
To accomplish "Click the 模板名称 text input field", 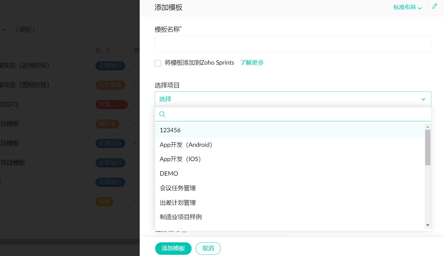I will click(293, 44).
